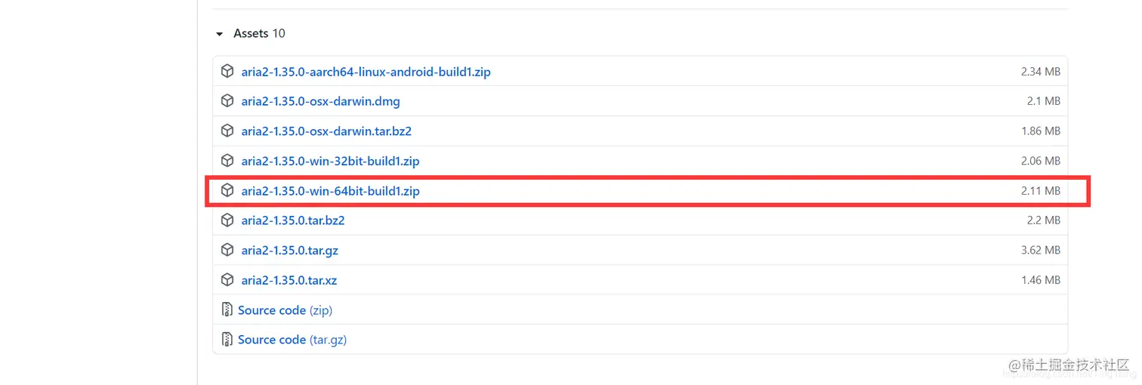Viewport: 1142px width, 385px height.
Task: Click package icon beside aria2-1.35.0.tar.gz
Action: (x=227, y=250)
